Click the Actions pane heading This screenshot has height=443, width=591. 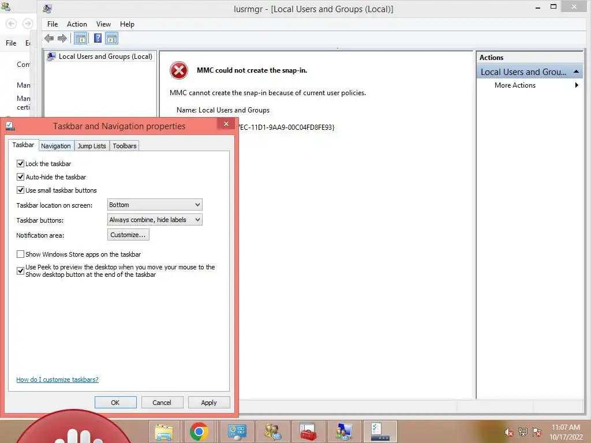[492, 58]
